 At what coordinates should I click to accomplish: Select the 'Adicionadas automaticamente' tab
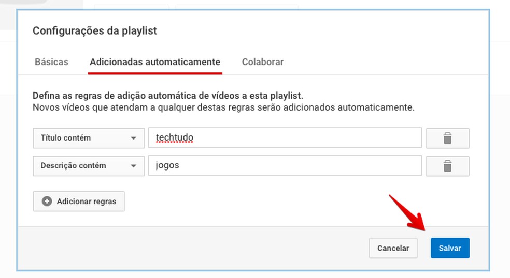coord(155,62)
